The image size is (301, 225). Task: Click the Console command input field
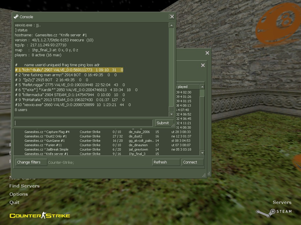(x=83, y=123)
